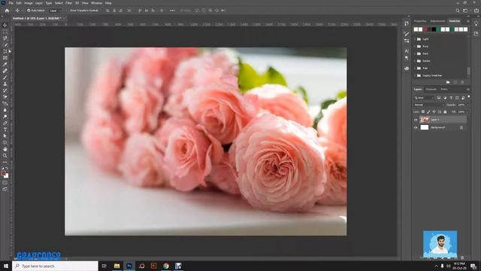Expand the Light swatches folder
The image size is (481, 271).
tap(415, 39)
